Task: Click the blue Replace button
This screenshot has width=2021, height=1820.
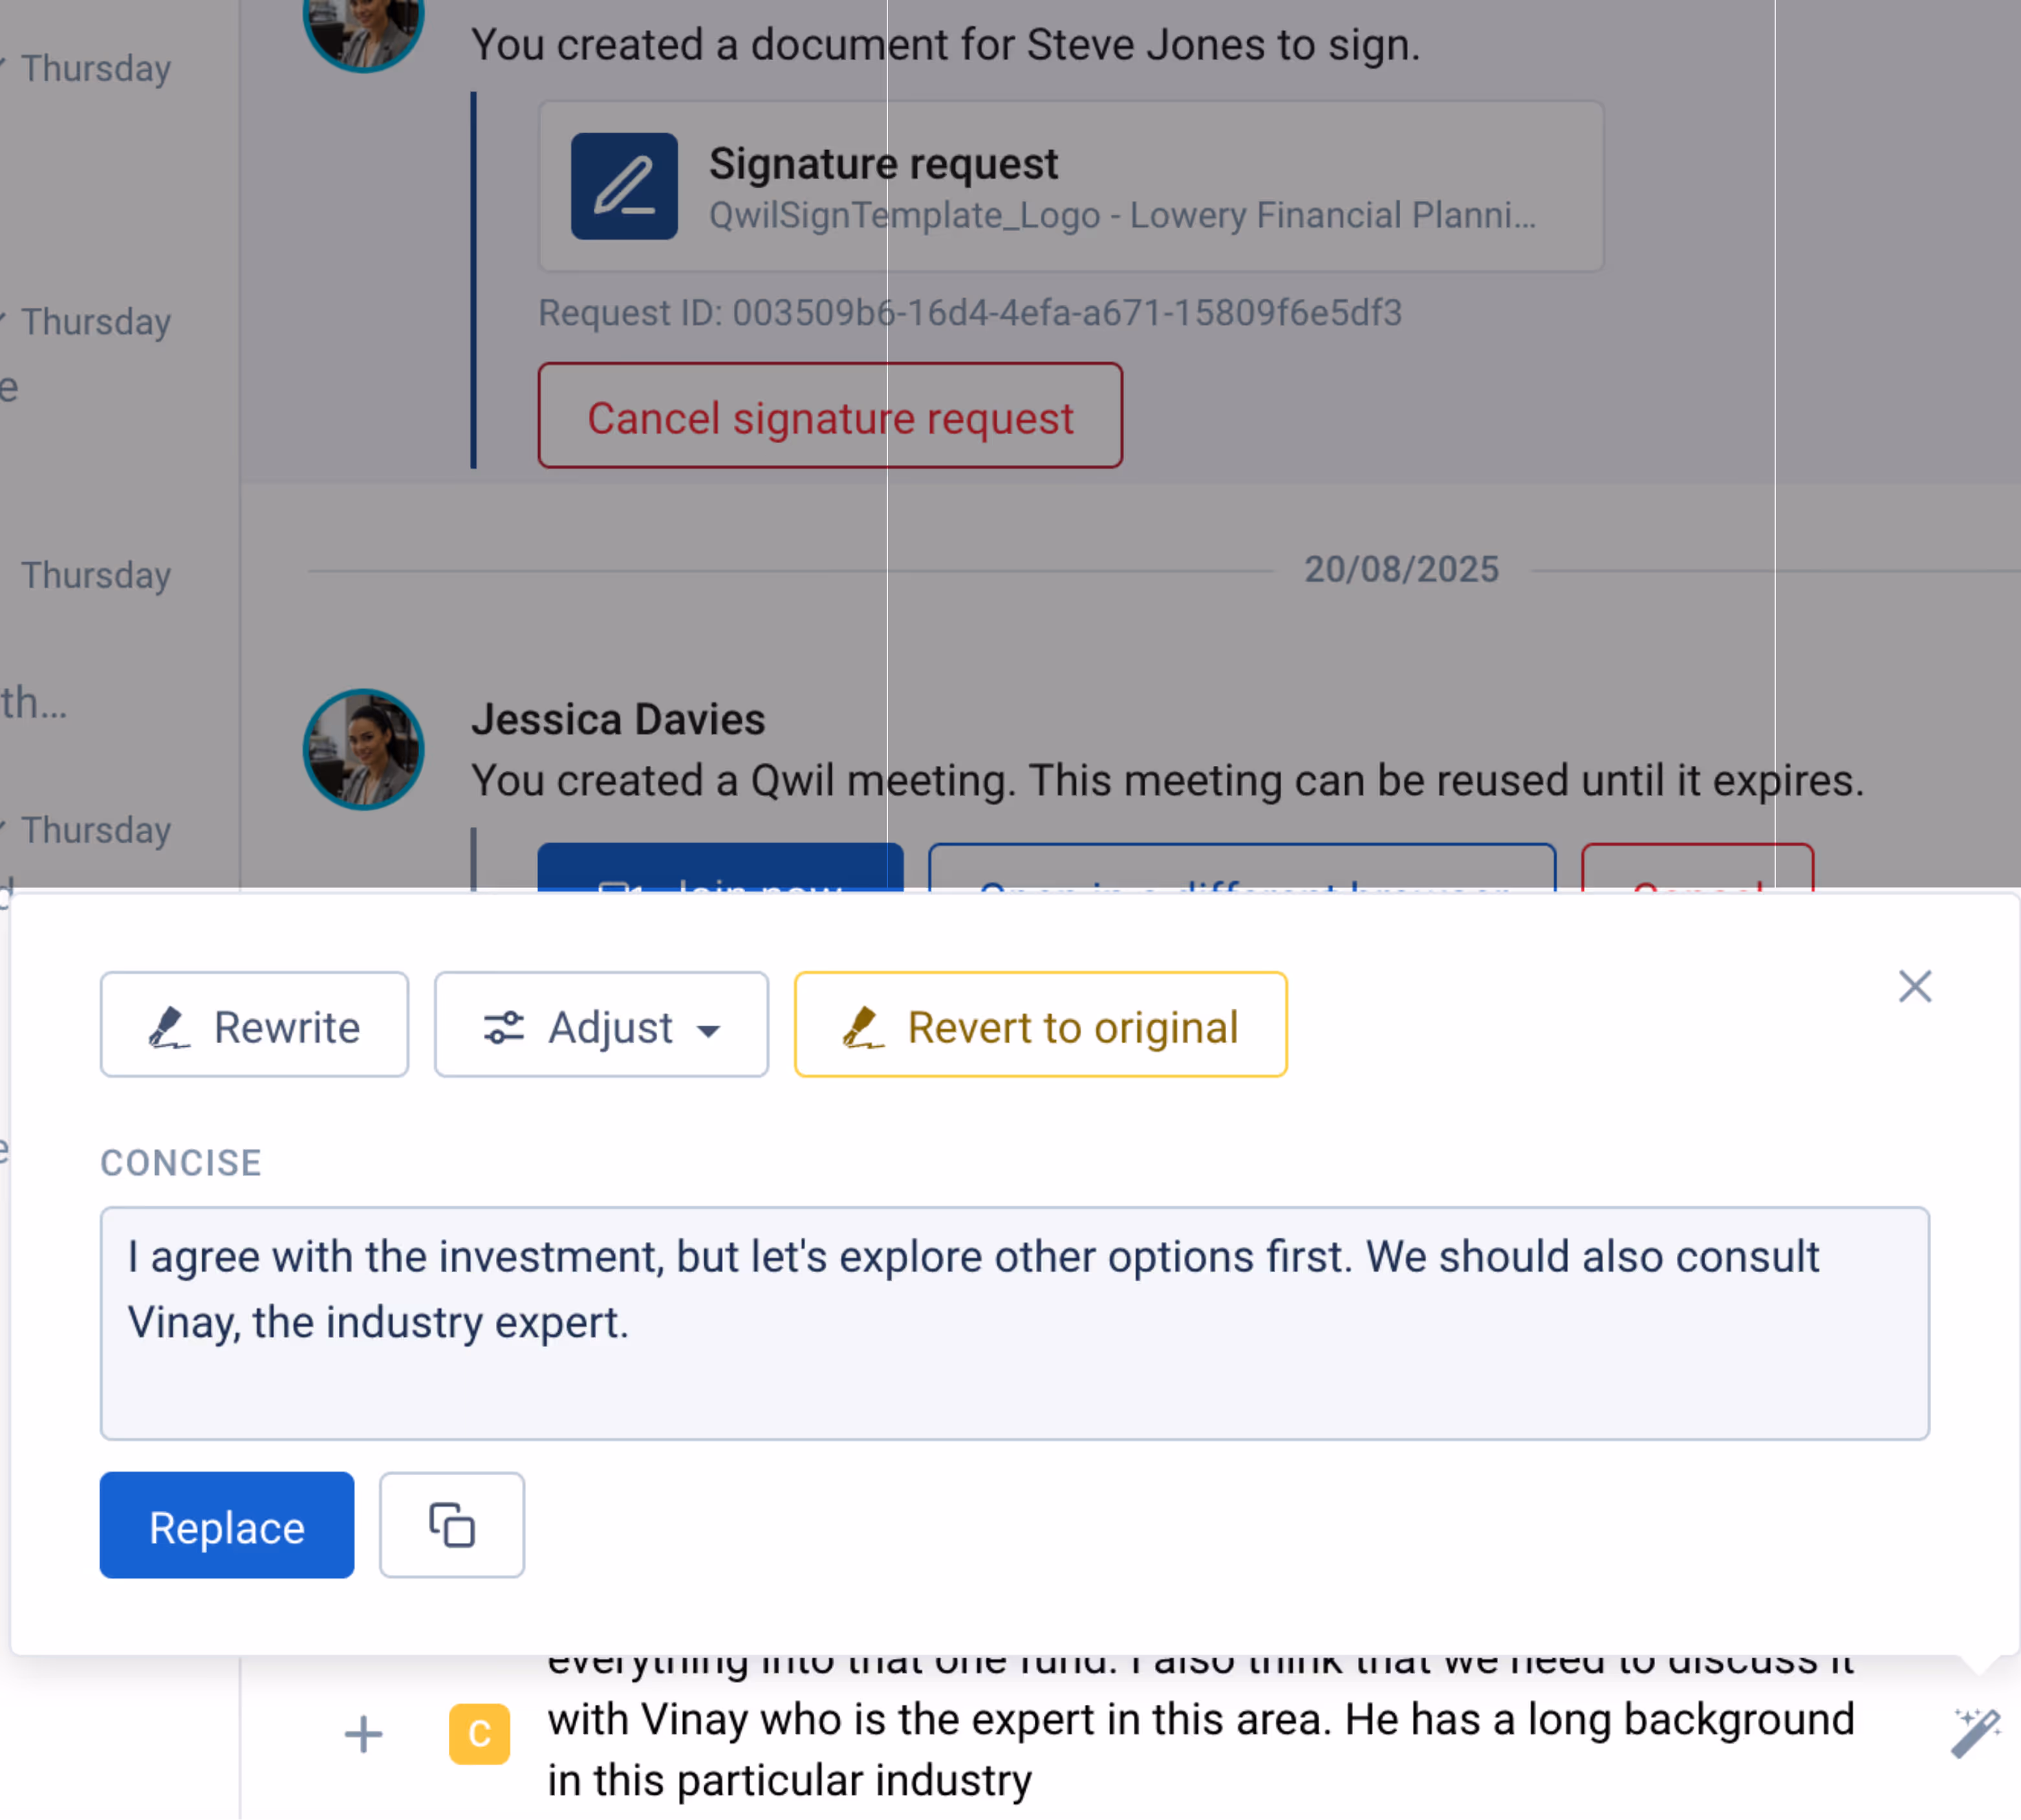Action: [x=227, y=1525]
